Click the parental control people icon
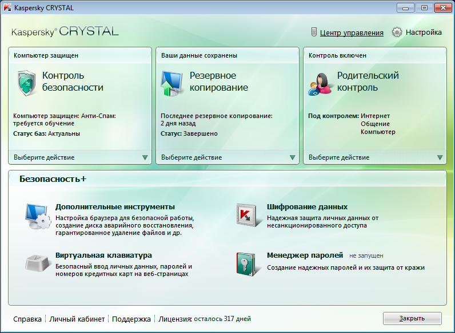The width and height of the screenshot is (455, 333). [320, 84]
